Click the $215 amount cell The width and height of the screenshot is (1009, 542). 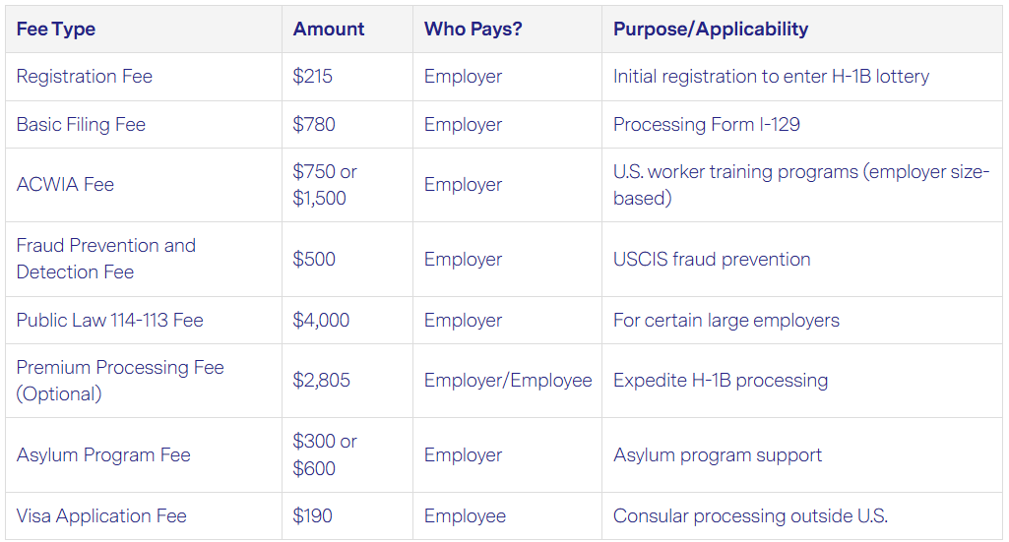click(x=313, y=77)
